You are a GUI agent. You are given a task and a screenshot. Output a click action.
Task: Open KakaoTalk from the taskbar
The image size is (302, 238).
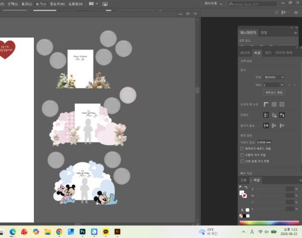[106, 232]
